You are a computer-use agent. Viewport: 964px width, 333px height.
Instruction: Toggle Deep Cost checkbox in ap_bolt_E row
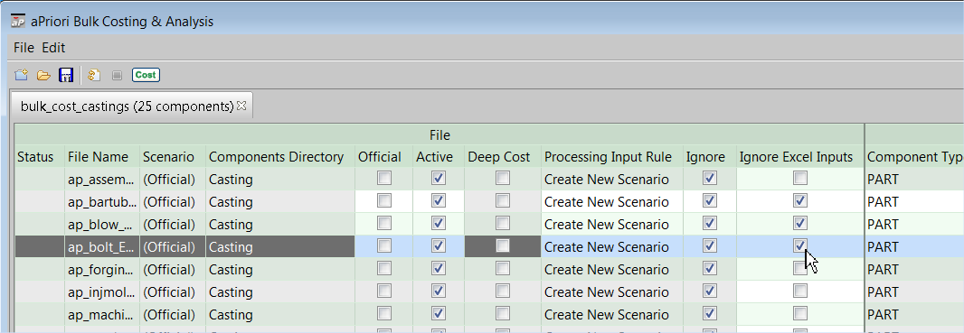(x=503, y=245)
